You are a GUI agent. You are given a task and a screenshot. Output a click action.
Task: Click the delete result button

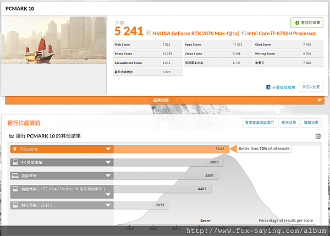coord(289,123)
